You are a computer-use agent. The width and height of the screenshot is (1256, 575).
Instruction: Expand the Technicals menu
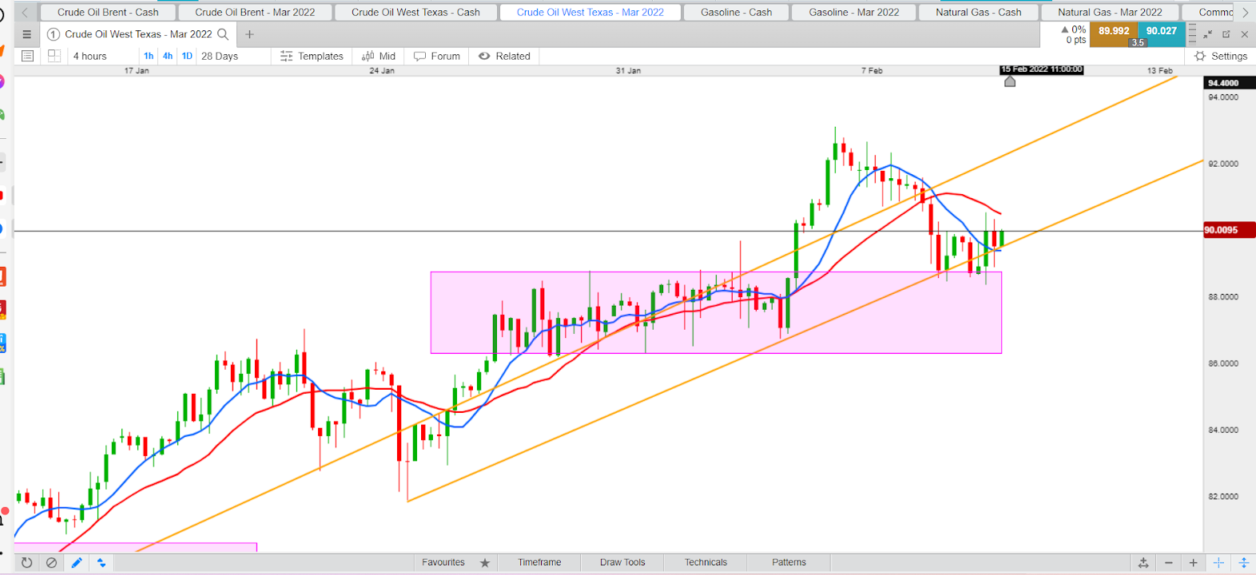tap(706, 562)
